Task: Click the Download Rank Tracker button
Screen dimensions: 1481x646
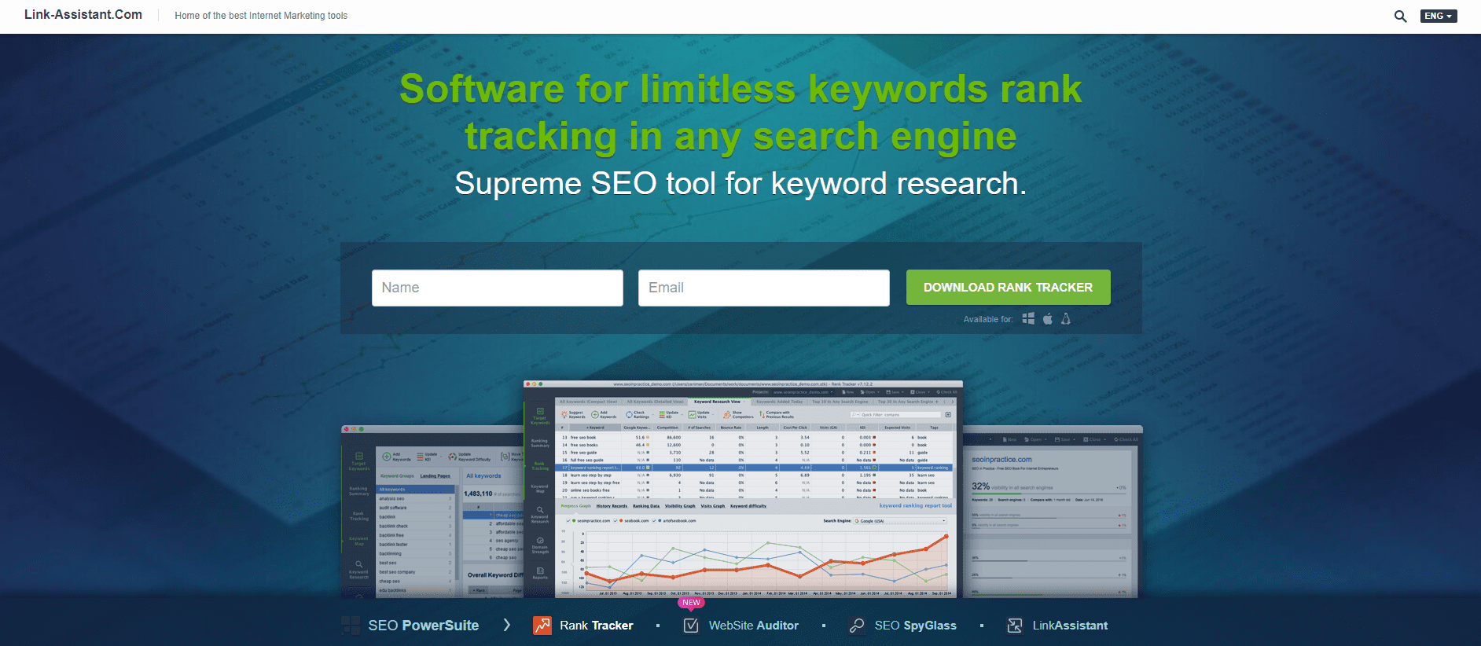Action: (1008, 288)
